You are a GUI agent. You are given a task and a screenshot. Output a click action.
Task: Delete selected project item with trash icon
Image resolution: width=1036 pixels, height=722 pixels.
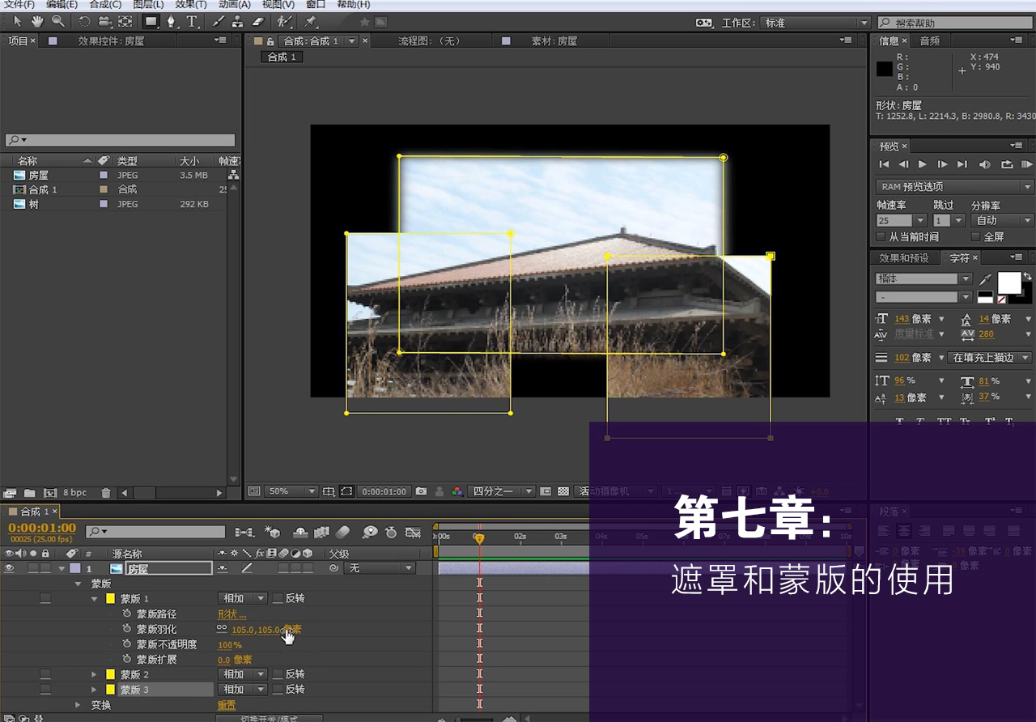pos(106,492)
